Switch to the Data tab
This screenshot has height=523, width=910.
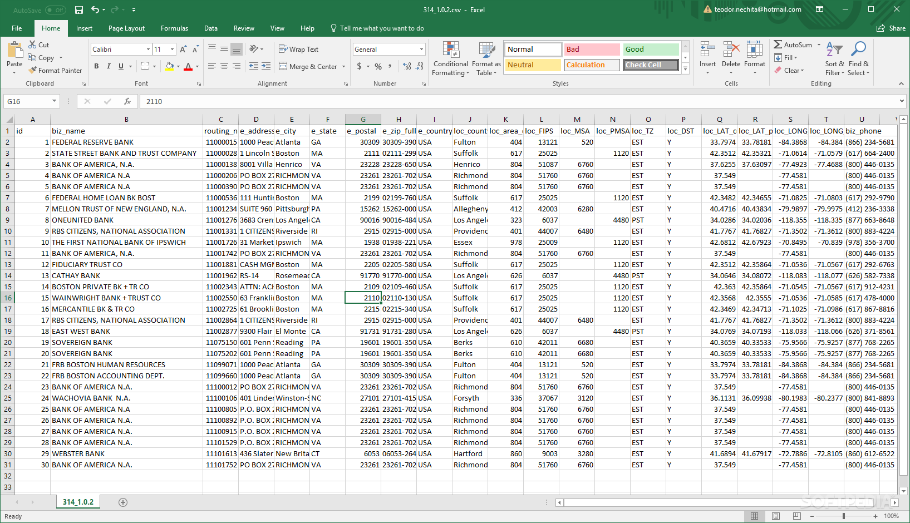[211, 28]
